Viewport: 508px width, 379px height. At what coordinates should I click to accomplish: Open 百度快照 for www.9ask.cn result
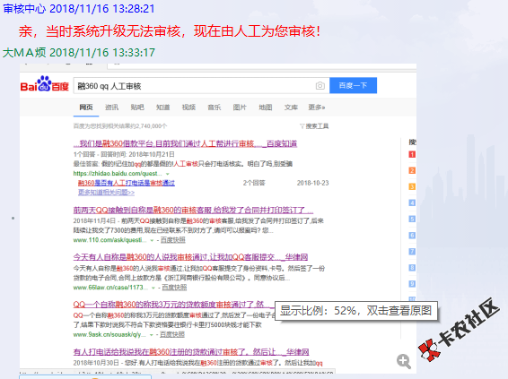point(172,335)
